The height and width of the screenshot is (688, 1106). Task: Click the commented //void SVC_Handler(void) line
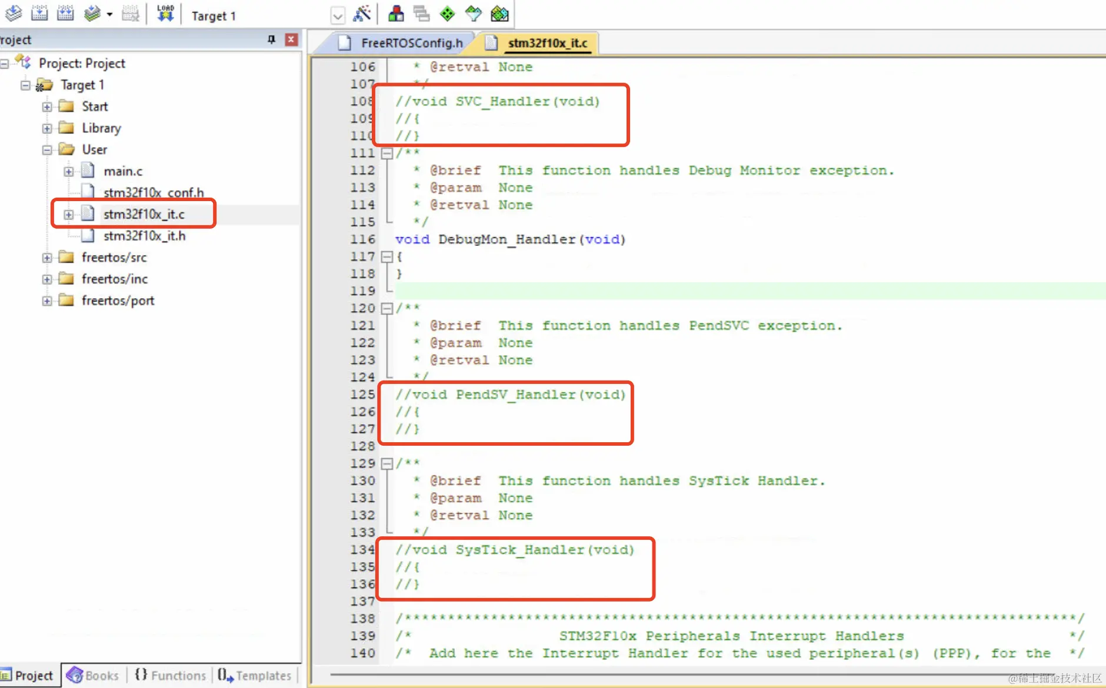(x=498, y=101)
